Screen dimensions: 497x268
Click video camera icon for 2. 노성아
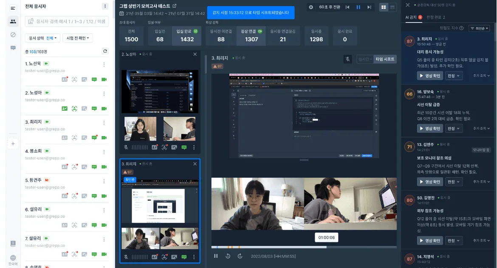[104, 108]
